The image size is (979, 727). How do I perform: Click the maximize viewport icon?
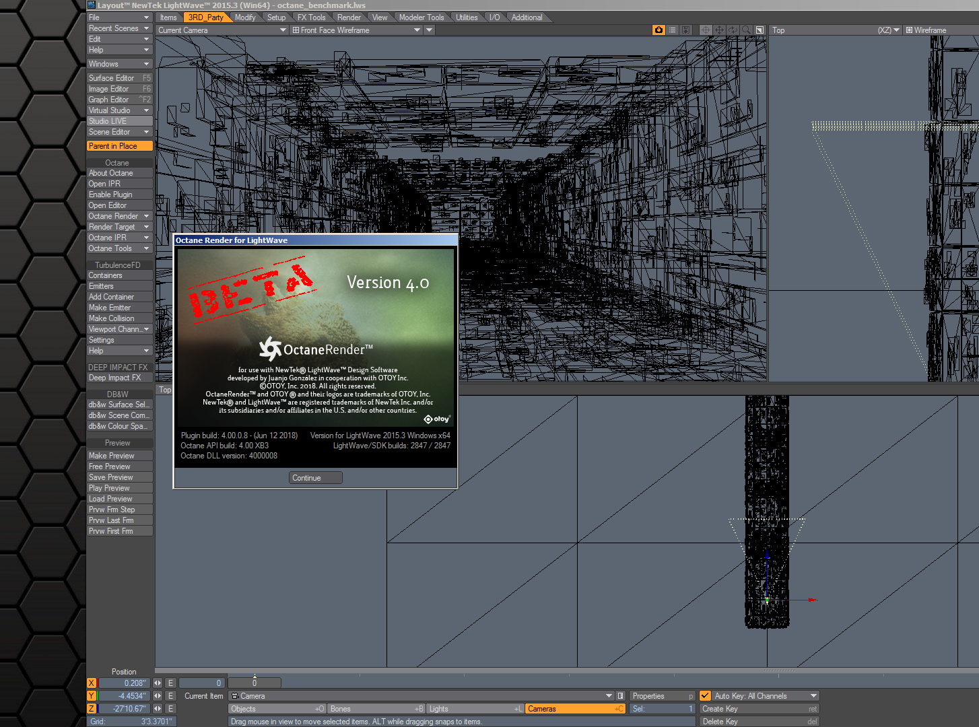(x=759, y=30)
